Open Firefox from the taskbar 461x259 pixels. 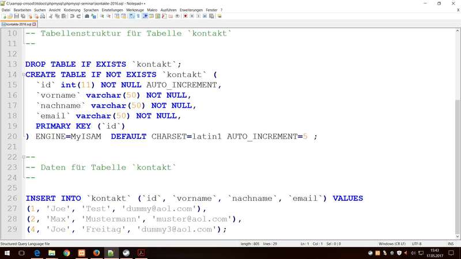(96, 253)
